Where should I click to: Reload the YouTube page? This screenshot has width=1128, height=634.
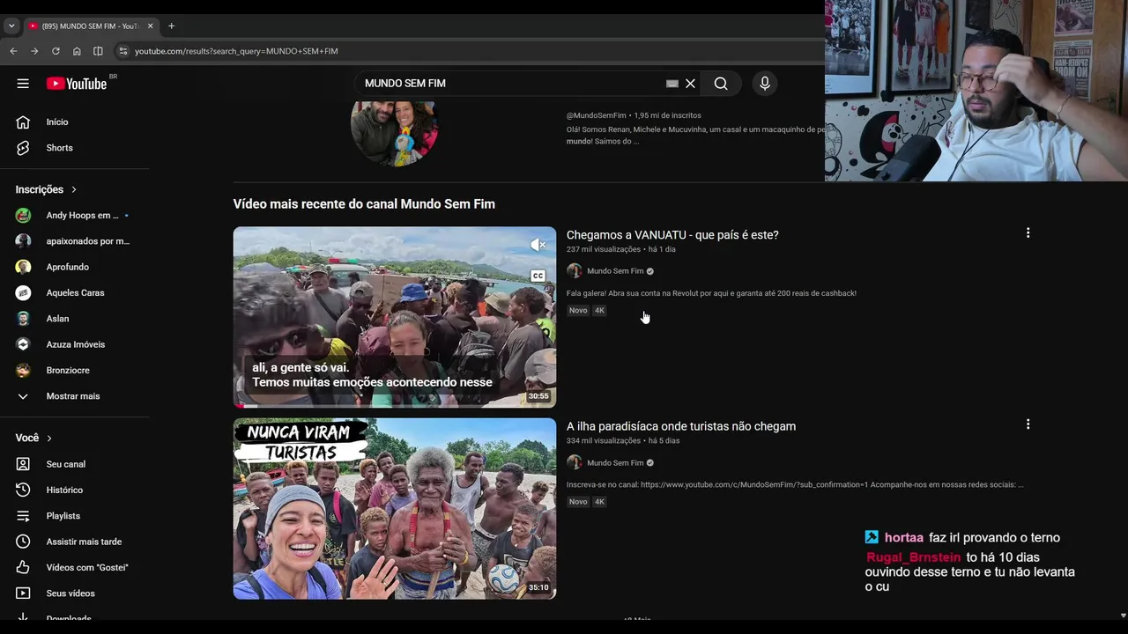point(56,51)
